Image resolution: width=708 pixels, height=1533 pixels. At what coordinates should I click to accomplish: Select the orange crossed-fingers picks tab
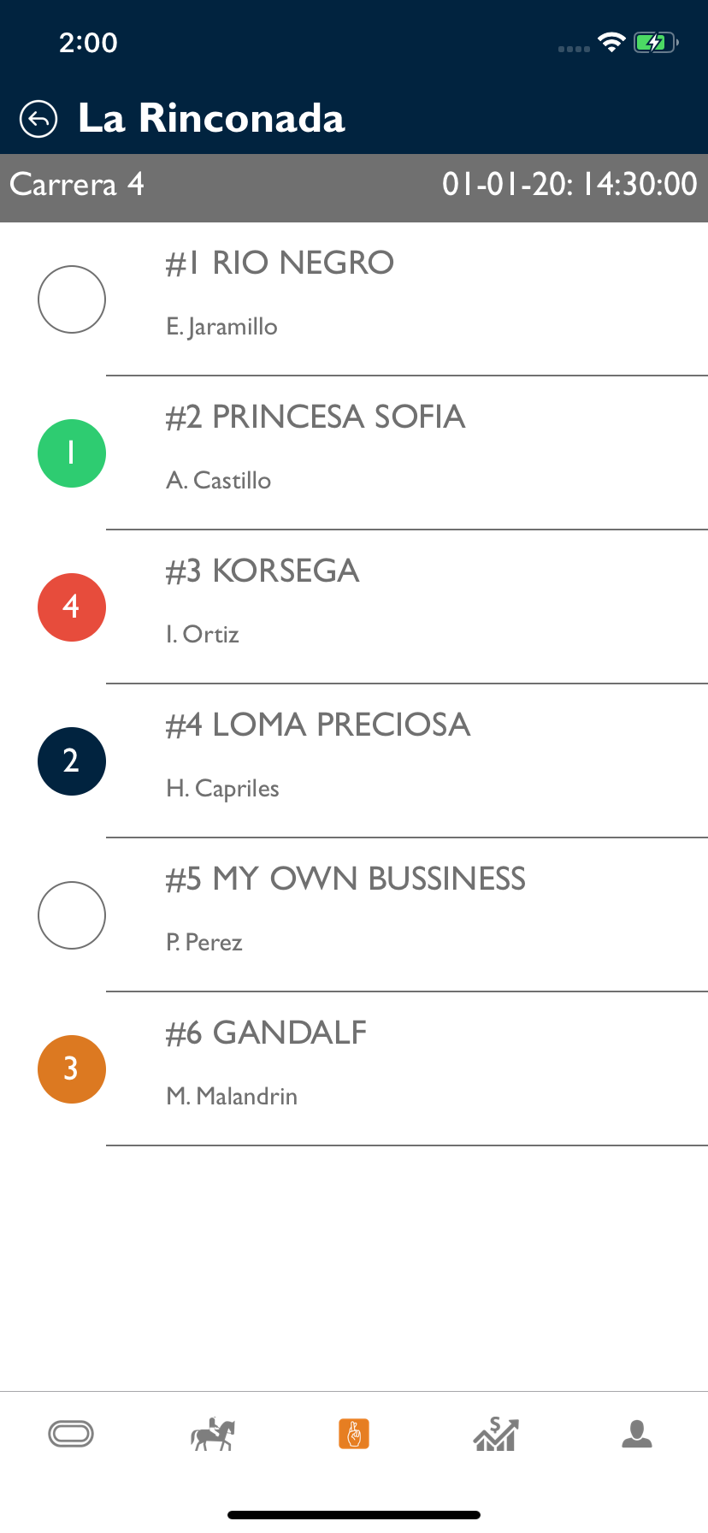pos(354,1434)
